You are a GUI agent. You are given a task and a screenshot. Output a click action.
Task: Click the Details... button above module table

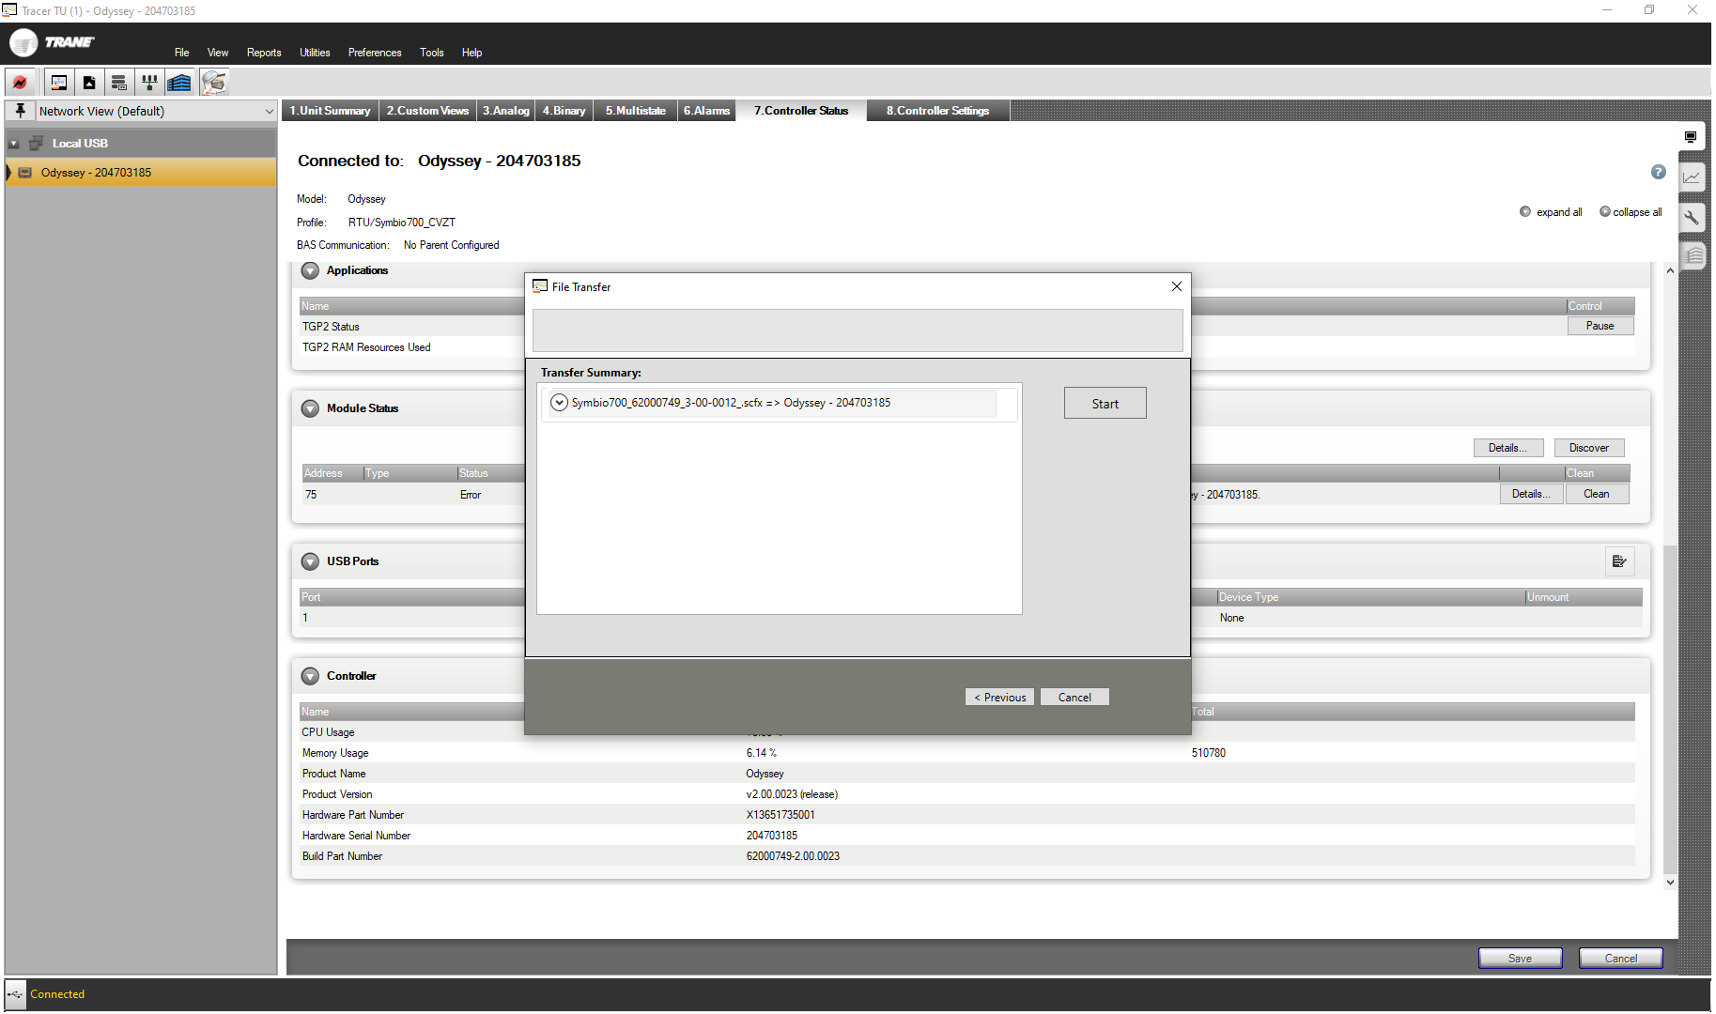(1507, 448)
